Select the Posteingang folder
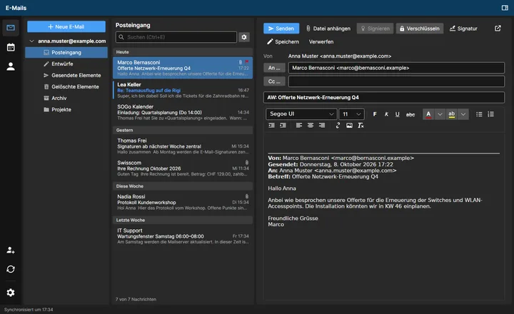514x314 pixels. click(x=66, y=52)
